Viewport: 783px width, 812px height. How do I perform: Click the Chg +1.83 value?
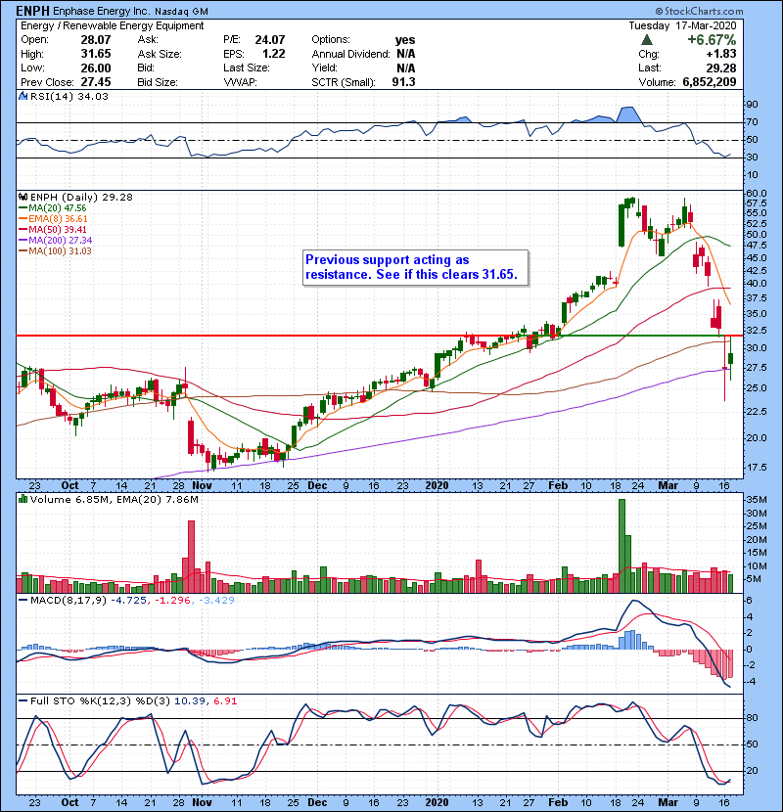pyautogui.click(x=722, y=54)
